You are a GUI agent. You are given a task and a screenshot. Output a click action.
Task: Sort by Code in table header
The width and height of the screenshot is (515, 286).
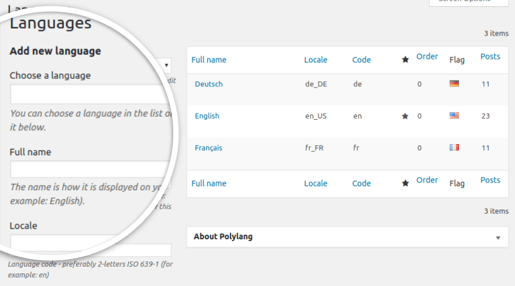[x=361, y=60]
